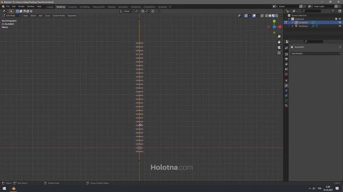343x192 pixels.
Task: Click the properties panel search field
Action: point(314,42)
